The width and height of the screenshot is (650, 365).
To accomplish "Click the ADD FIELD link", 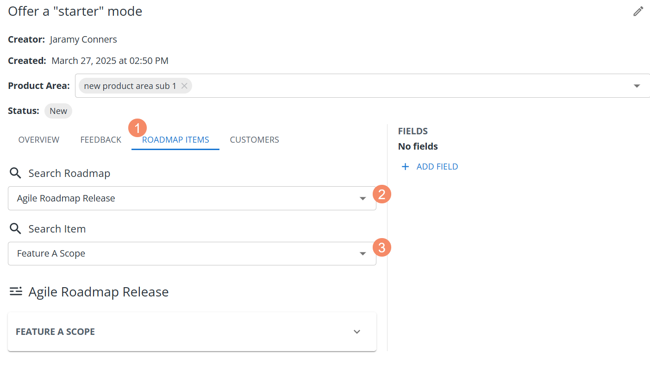I will 437,166.
